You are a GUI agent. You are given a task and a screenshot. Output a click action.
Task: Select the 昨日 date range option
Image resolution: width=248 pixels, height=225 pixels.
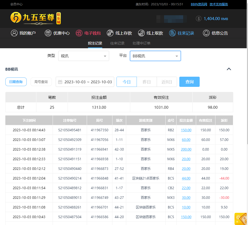click(147, 82)
